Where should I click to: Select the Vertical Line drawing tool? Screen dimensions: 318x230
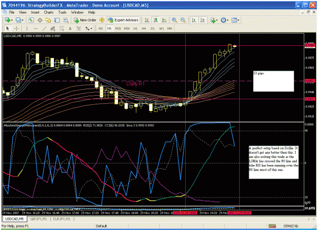point(27,28)
